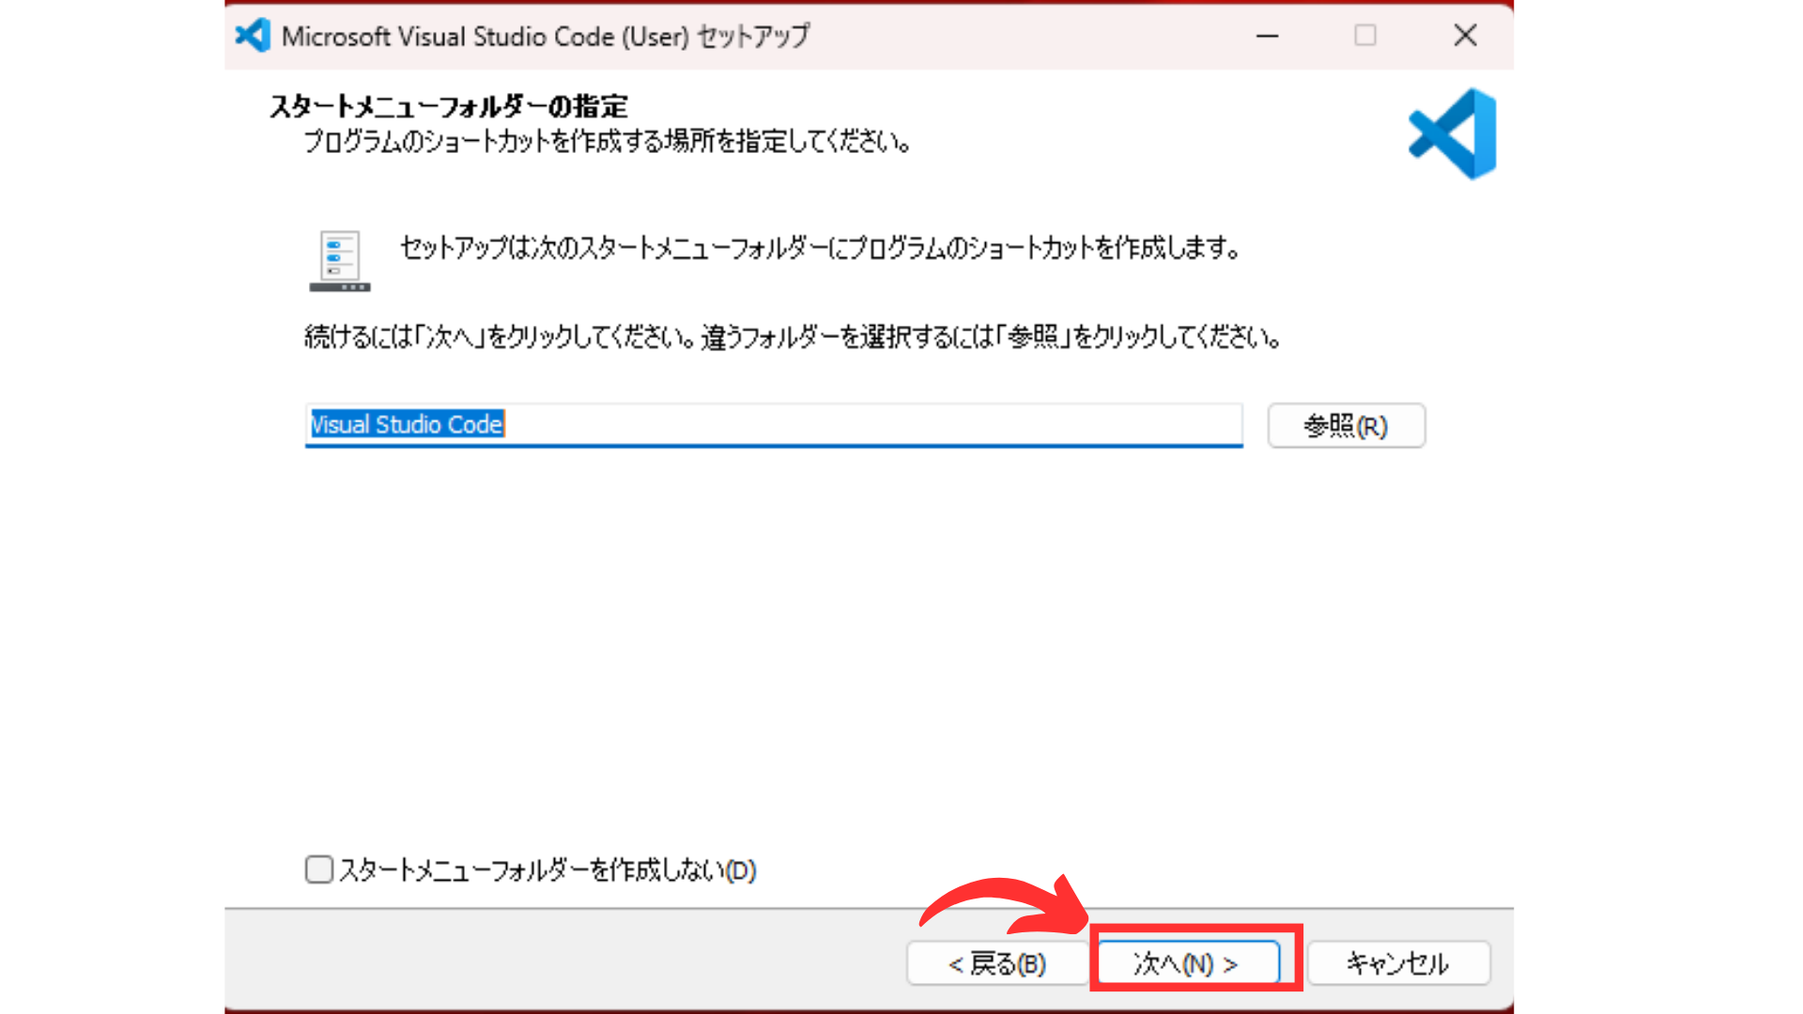Click the VS Code icon in the title bar

(253, 36)
